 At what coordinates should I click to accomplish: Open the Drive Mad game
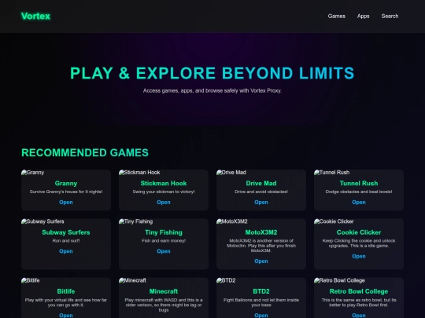tap(261, 203)
